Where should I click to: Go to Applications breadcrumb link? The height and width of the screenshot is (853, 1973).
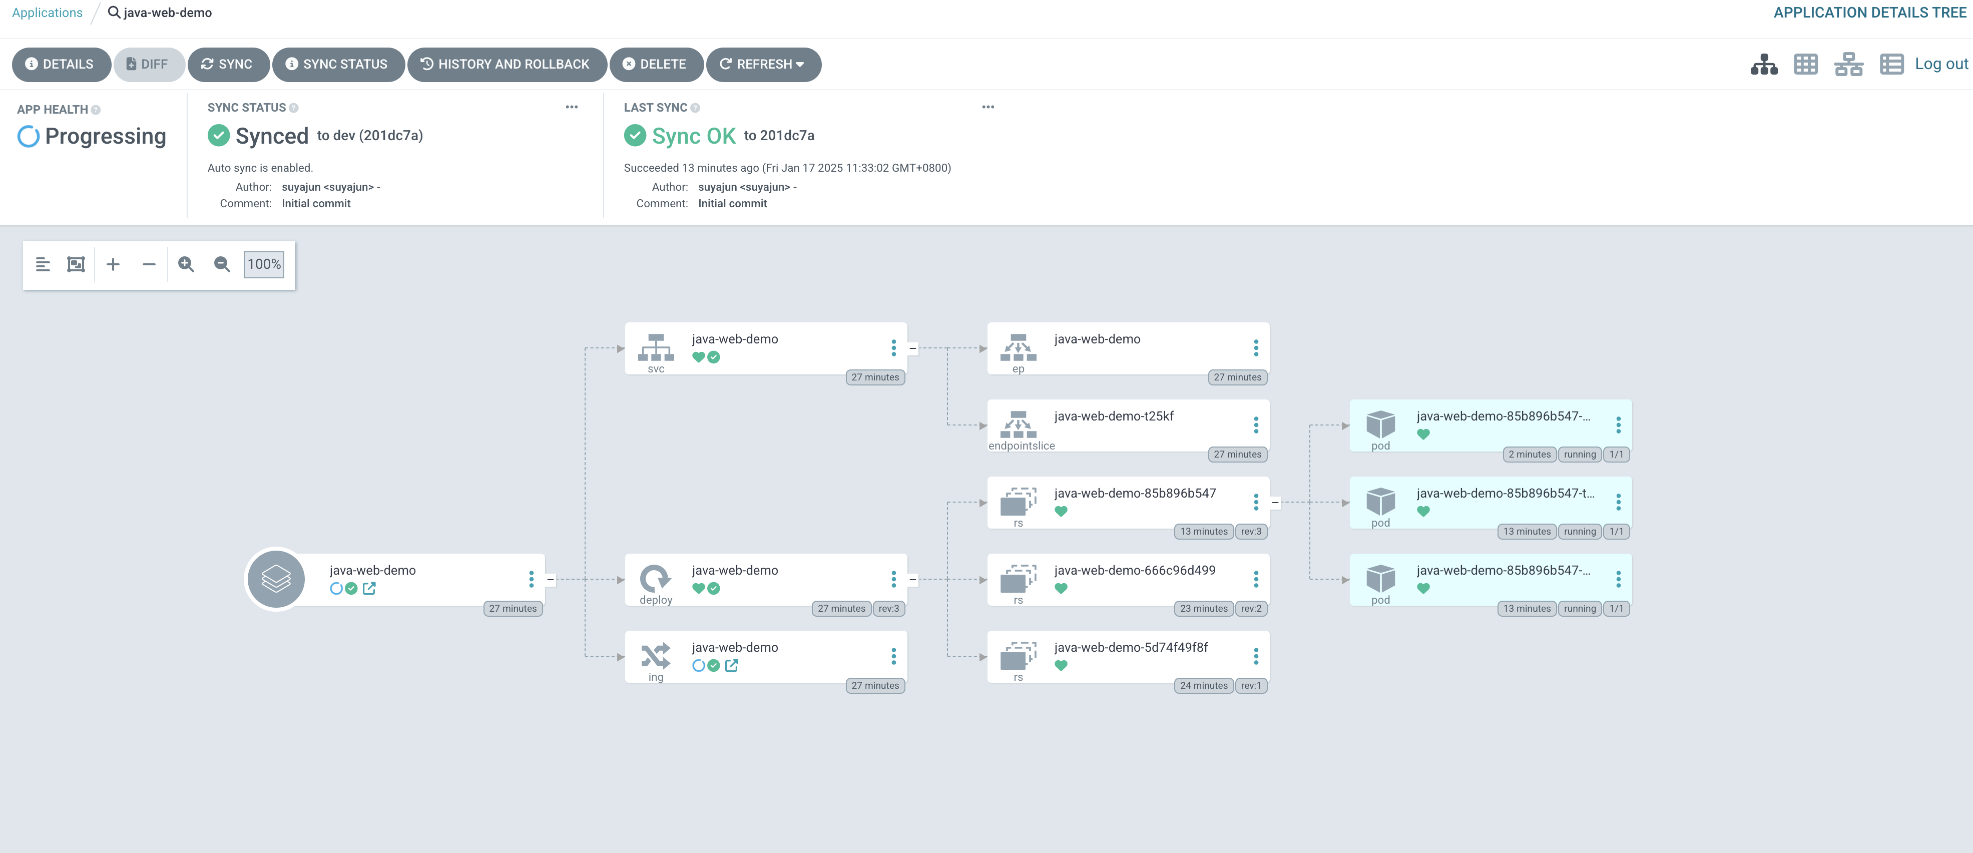tap(48, 13)
